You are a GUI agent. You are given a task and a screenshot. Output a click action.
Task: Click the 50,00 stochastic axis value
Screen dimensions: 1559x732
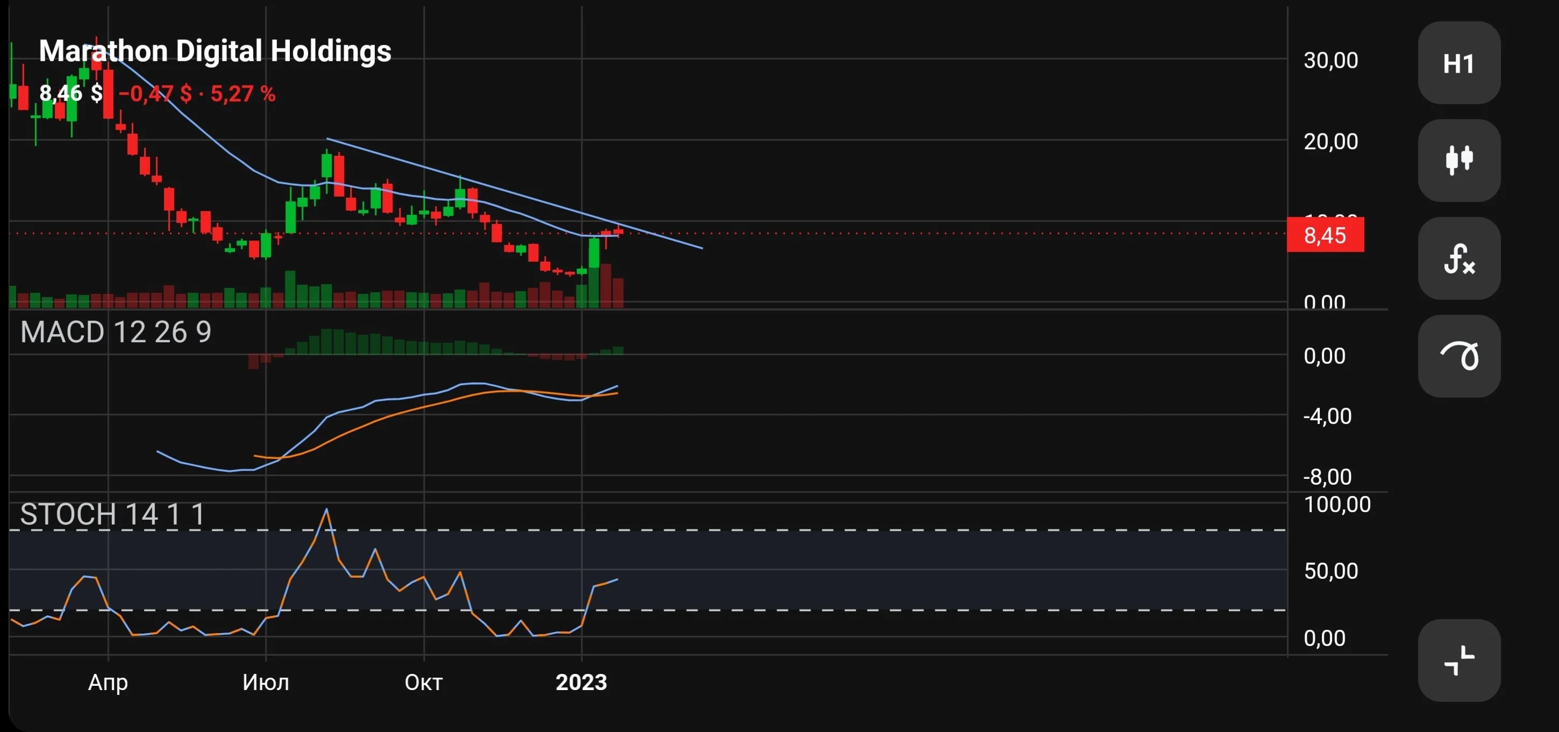[x=1330, y=571]
